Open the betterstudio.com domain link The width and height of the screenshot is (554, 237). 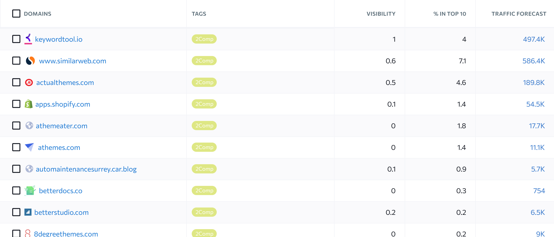click(x=61, y=212)
